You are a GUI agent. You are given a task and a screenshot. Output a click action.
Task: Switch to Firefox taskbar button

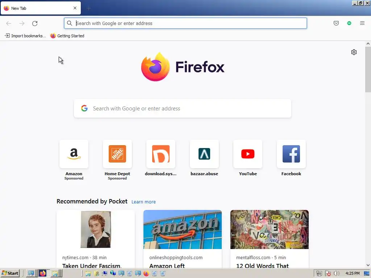[43, 273]
